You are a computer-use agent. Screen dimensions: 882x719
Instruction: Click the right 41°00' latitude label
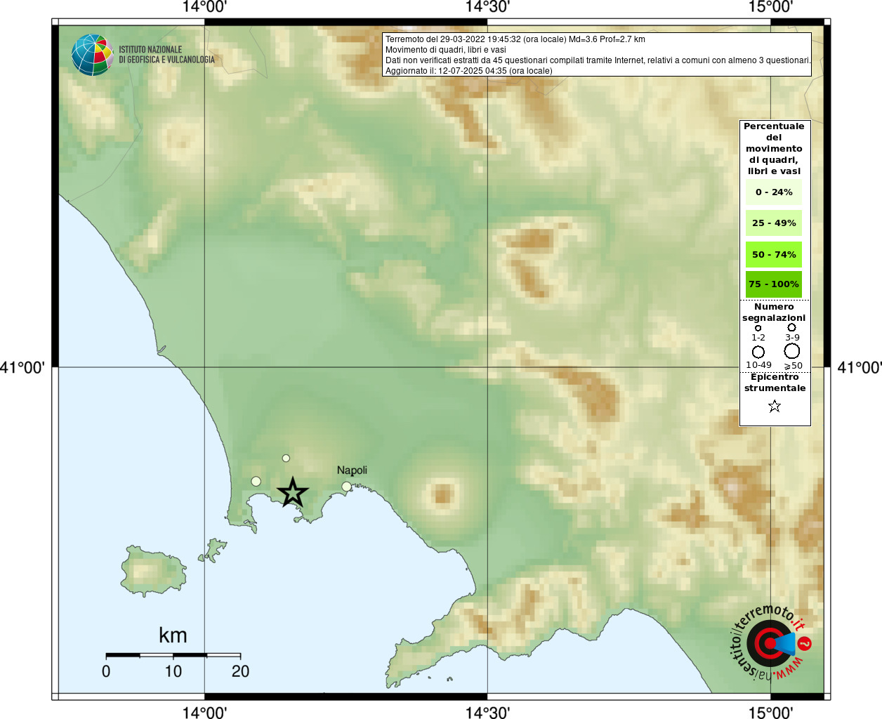[860, 367]
